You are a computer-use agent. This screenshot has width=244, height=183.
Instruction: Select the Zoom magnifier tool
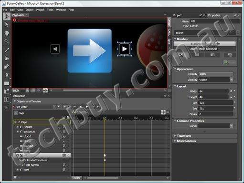click(x=7, y=41)
